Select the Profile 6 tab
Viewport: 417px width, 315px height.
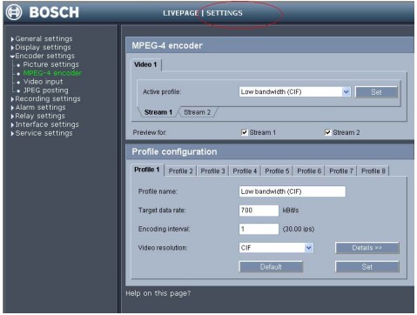point(309,171)
